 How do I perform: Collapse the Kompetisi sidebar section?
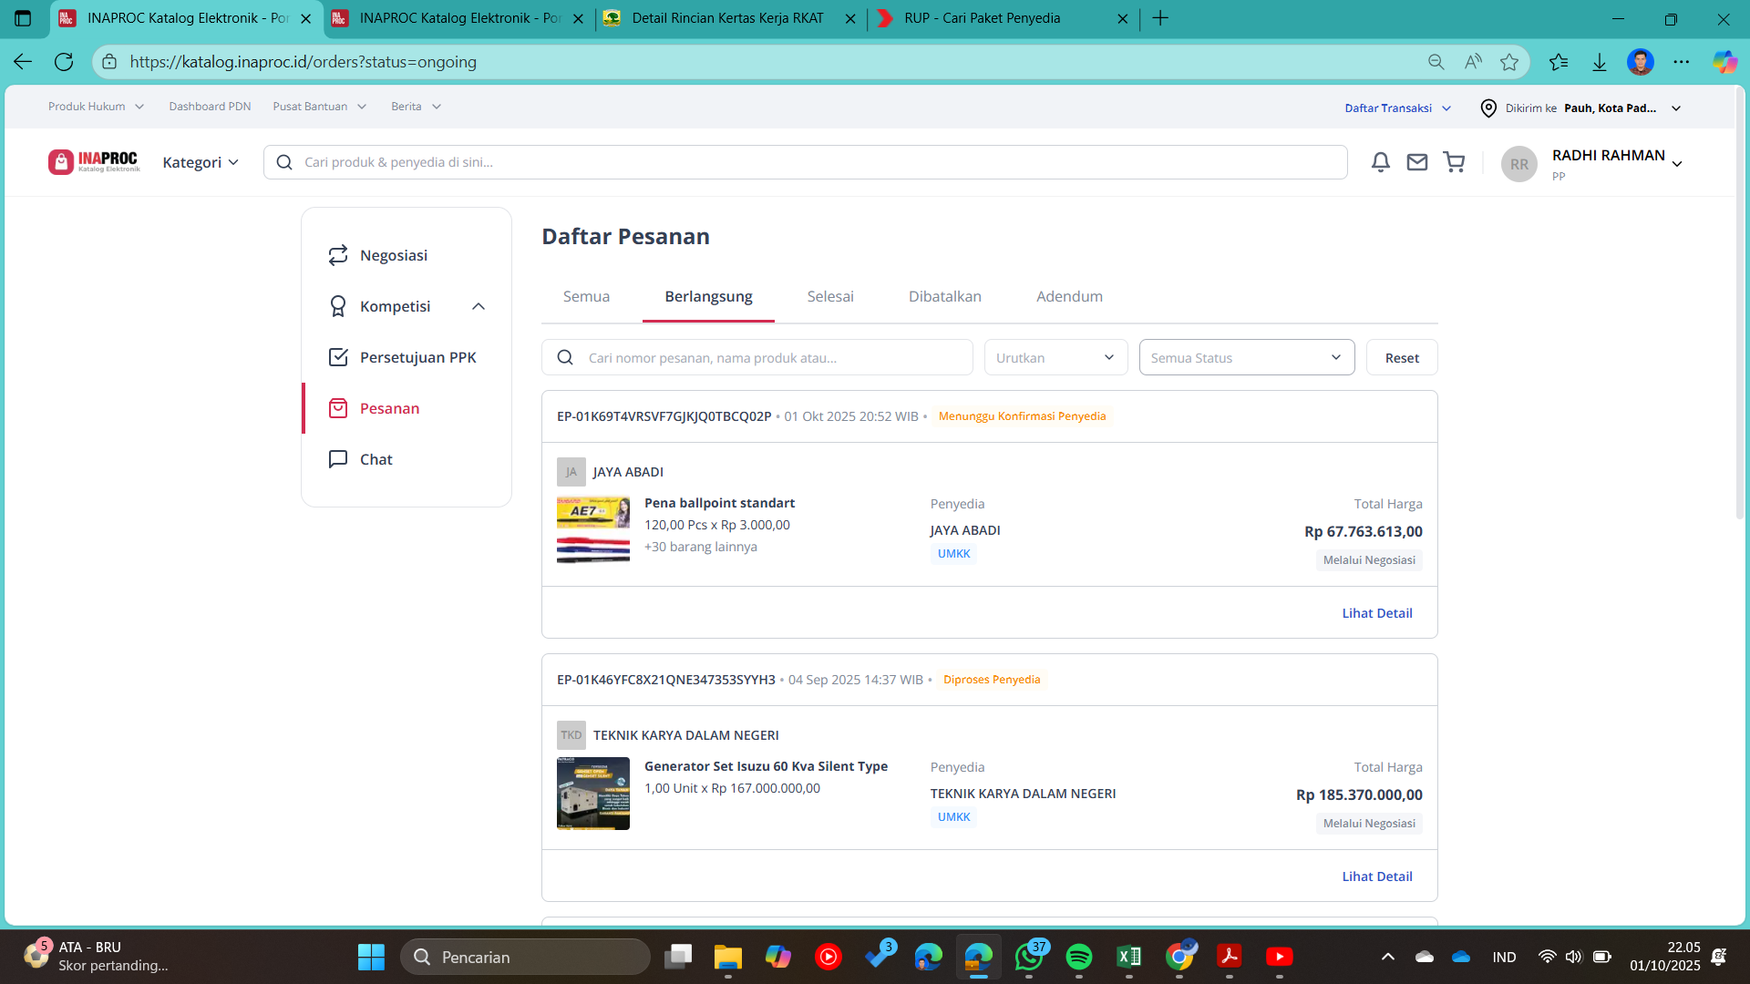(479, 306)
